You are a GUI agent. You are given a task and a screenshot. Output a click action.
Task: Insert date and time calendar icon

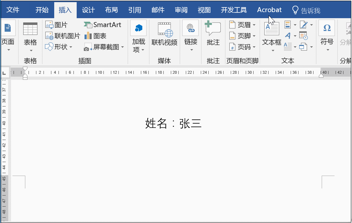tap(303, 36)
